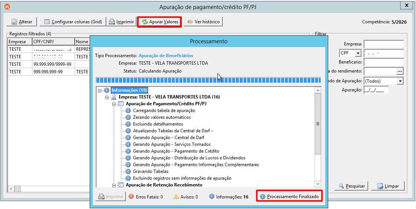Screen dimensions: 416x209
Task: Click Processamento Finalizado button
Action: 289,197
